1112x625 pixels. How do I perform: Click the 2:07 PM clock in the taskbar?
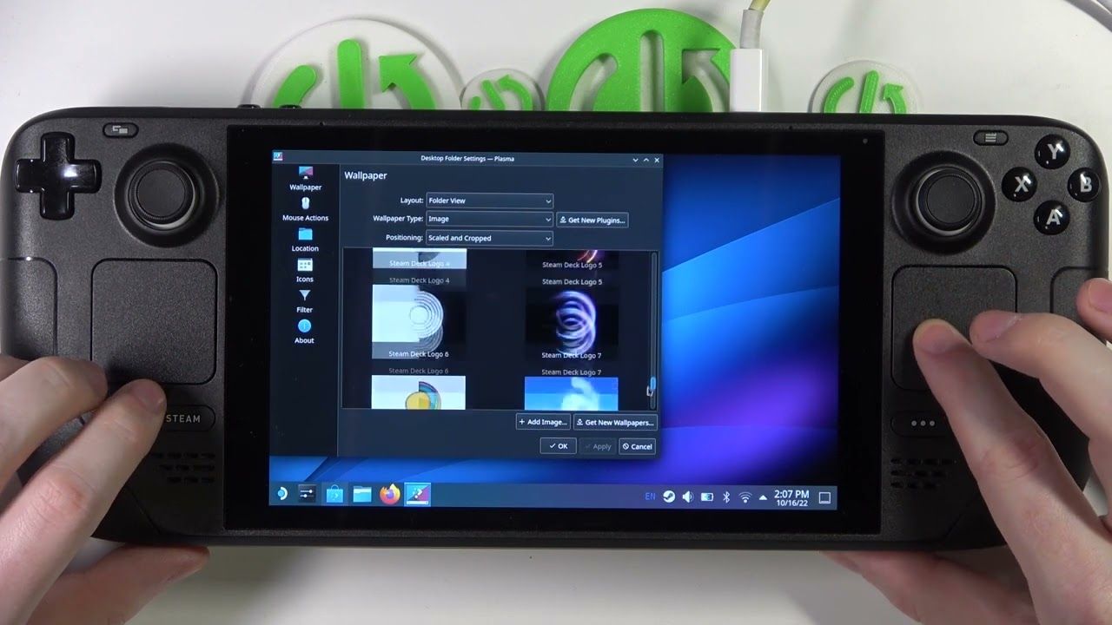(x=791, y=498)
